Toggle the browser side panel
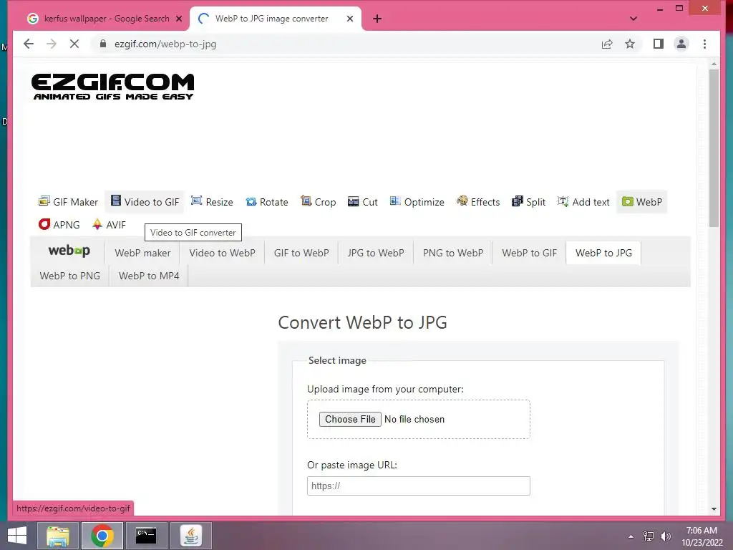Viewport: 733px width, 550px height. [x=659, y=44]
